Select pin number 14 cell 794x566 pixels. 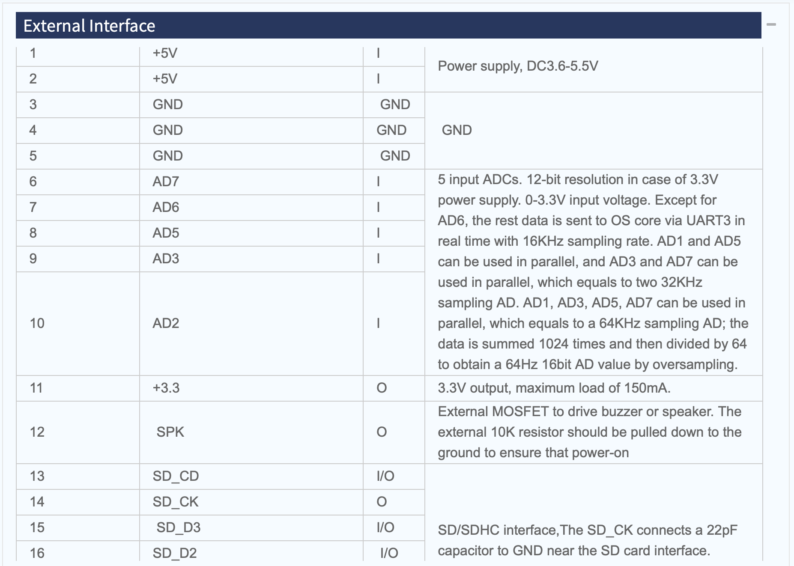78,502
